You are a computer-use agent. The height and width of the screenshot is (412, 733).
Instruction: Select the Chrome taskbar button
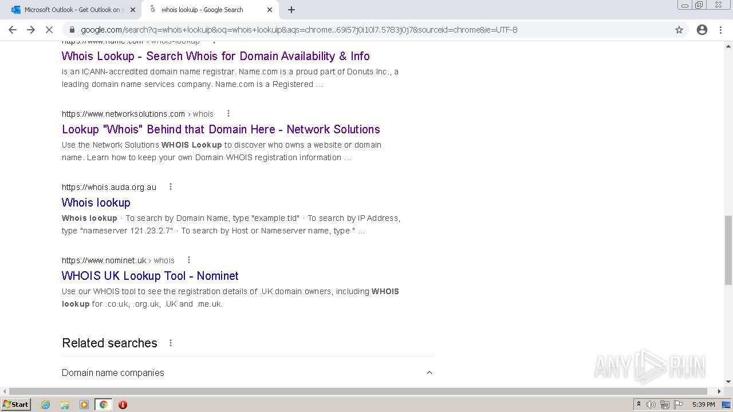103,405
